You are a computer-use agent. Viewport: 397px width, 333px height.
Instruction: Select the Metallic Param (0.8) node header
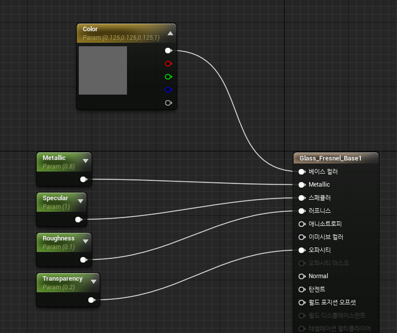click(64, 162)
